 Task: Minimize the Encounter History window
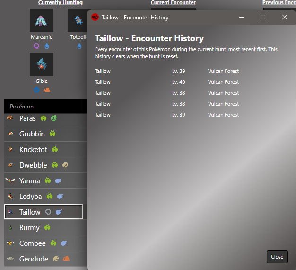coord(242,17)
